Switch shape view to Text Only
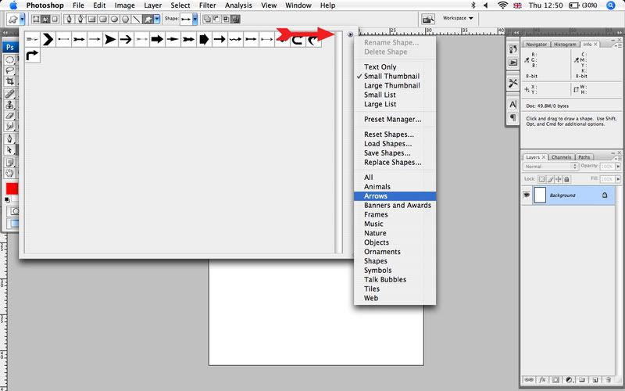Screen dimensions: 625x391 [380, 67]
